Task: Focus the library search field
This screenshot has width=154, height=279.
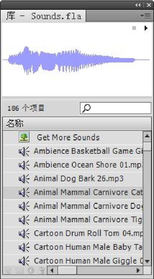Action: (115, 108)
